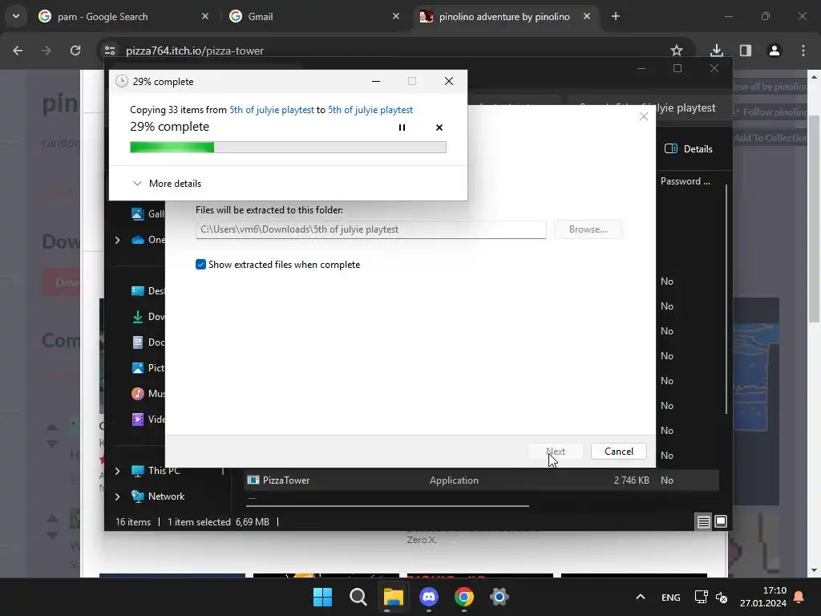Image resolution: width=821 pixels, height=616 pixels.
Task: Open Chrome three-dot menu
Action: click(x=803, y=51)
